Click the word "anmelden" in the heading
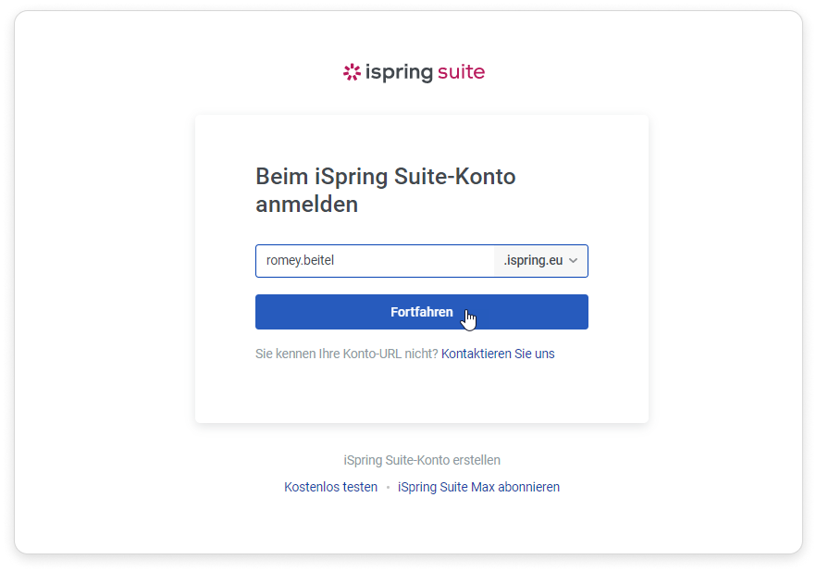The image size is (817, 572). click(306, 205)
